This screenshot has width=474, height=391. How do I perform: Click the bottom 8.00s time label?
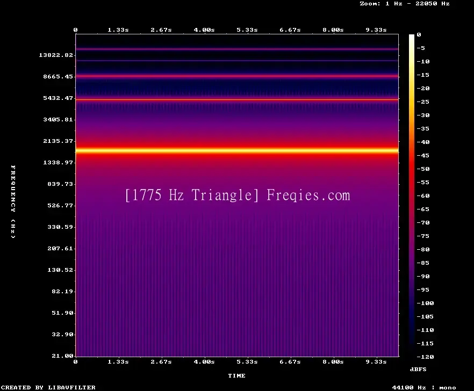(333, 361)
